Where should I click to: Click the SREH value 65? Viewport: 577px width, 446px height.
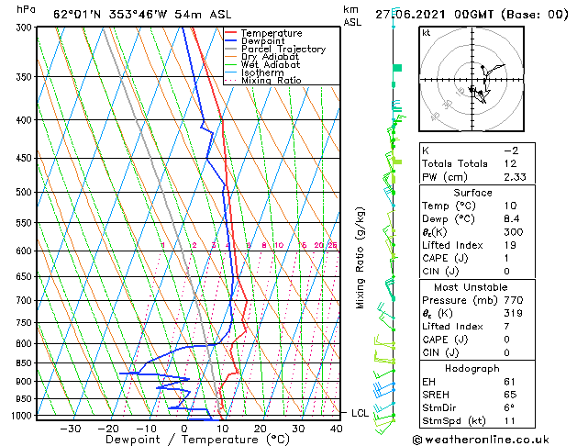(x=510, y=395)
